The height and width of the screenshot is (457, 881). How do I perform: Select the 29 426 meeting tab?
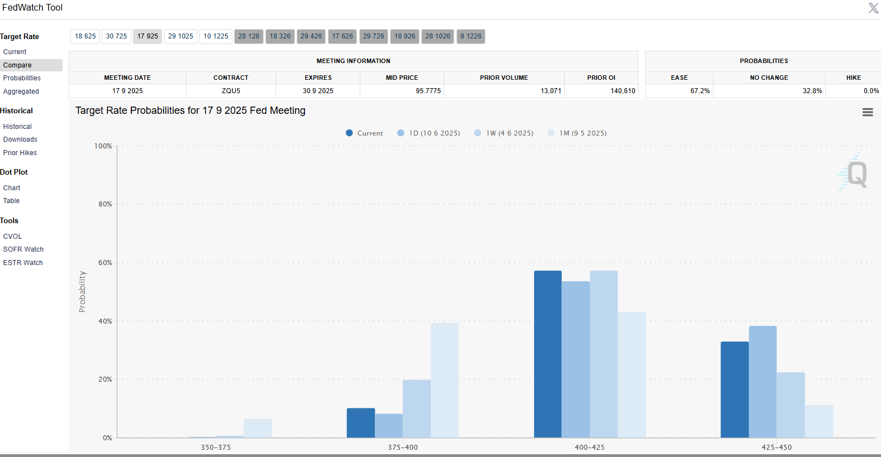click(x=311, y=36)
